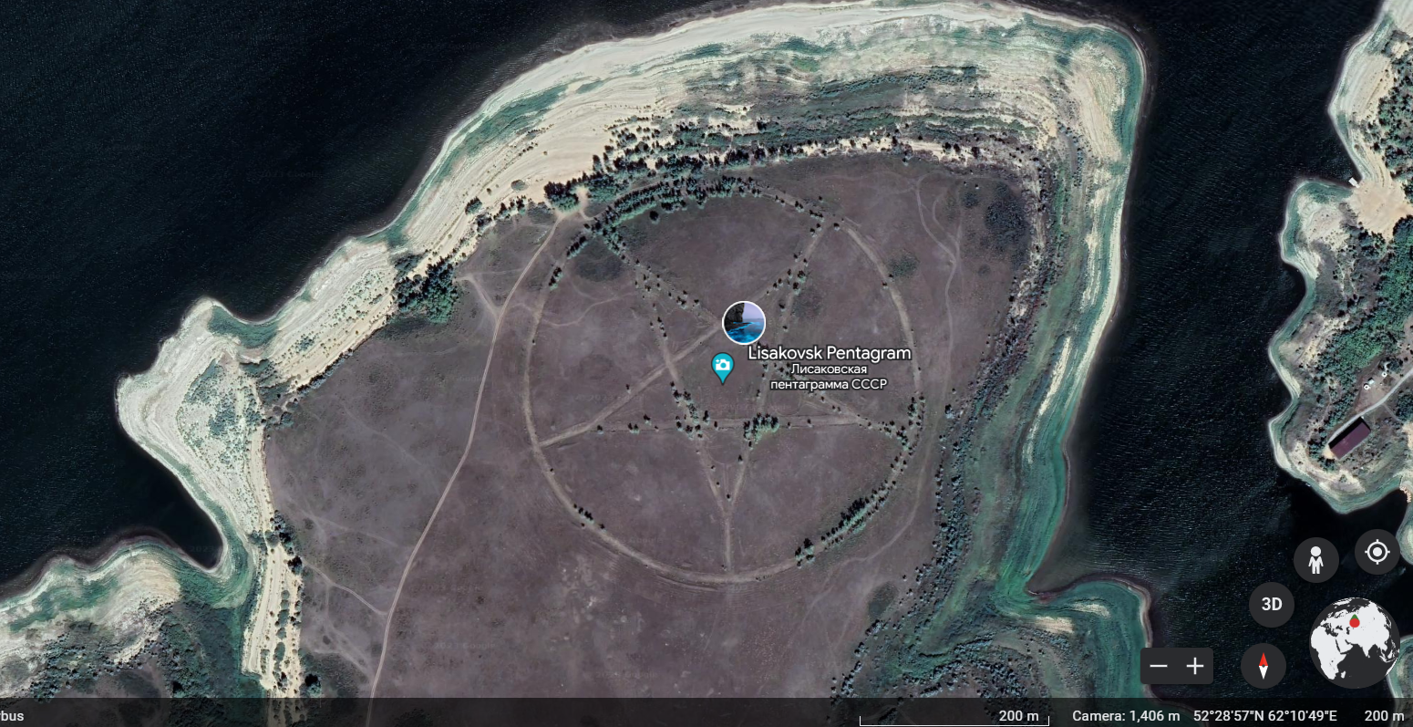
Task: Click the Camera: 1,406 m altitude text
Action: [1125, 716]
